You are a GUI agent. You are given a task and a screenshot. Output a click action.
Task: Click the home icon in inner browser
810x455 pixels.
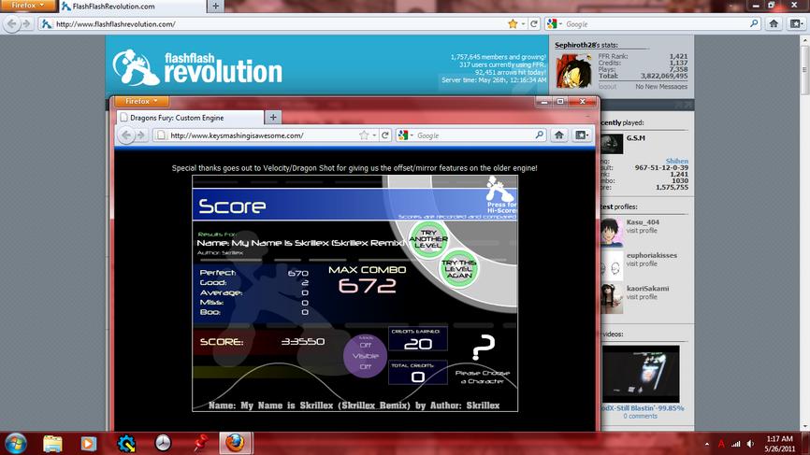(559, 135)
